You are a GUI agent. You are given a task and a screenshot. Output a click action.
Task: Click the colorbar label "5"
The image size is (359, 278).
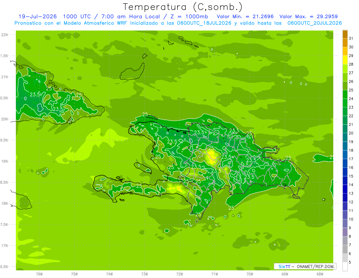coord(350,262)
